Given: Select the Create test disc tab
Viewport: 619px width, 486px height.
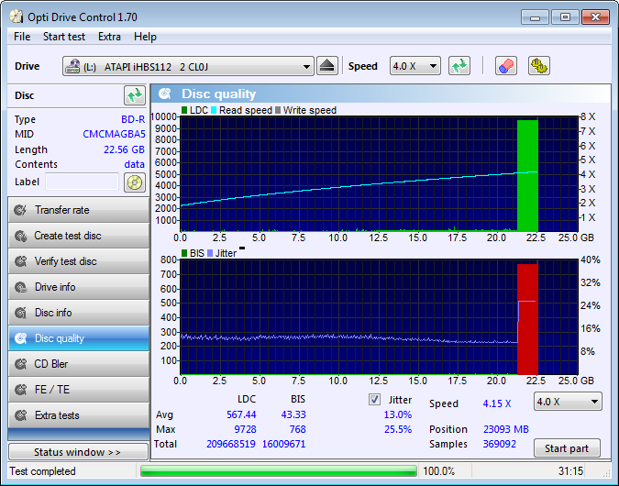Looking at the screenshot, I should click(79, 236).
